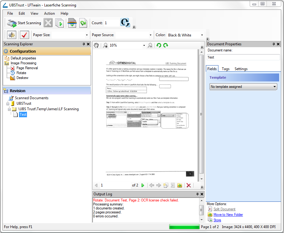
Task: Click the Store link
Action: (x=217, y=220)
